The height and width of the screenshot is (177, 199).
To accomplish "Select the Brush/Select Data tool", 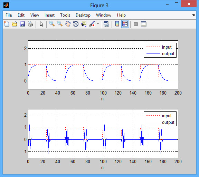I will (x=92, y=24).
